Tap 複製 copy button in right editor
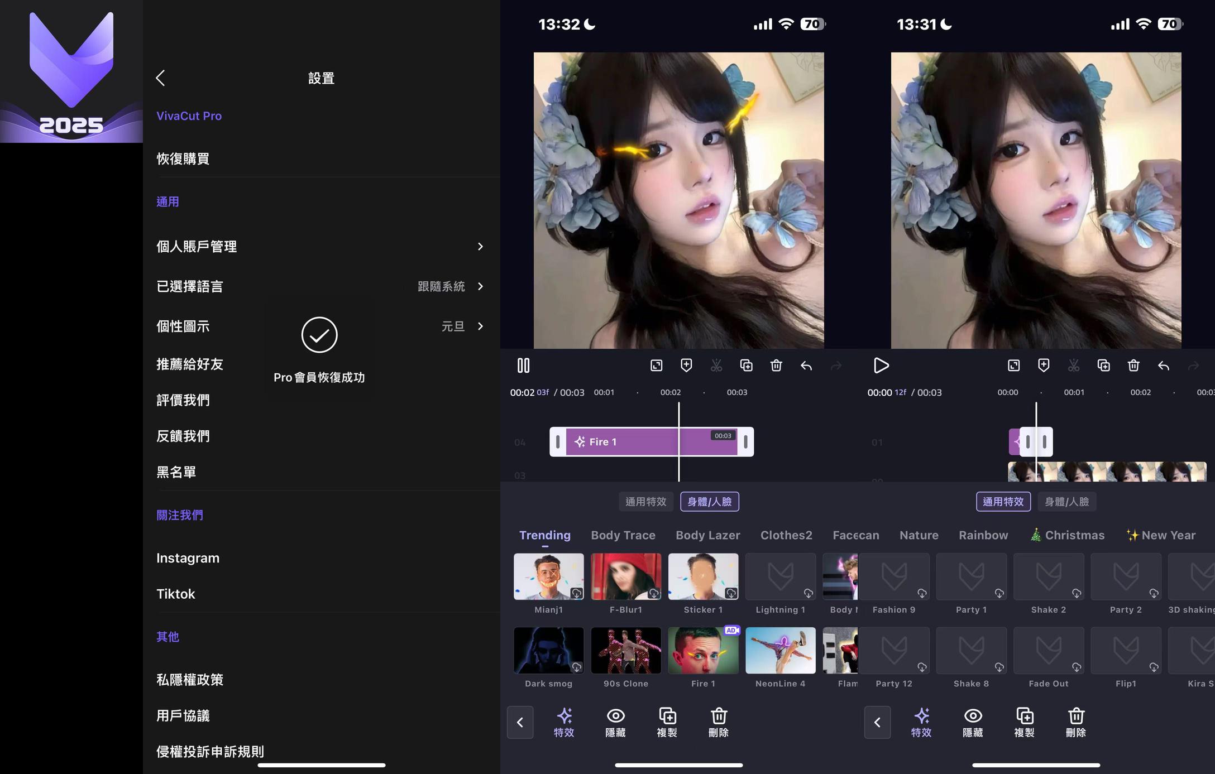The image size is (1215, 774). click(1025, 723)
